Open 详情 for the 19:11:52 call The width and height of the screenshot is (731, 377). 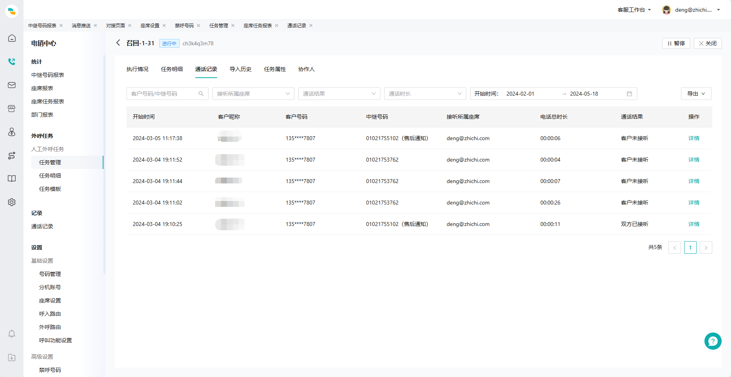(694, 160)
